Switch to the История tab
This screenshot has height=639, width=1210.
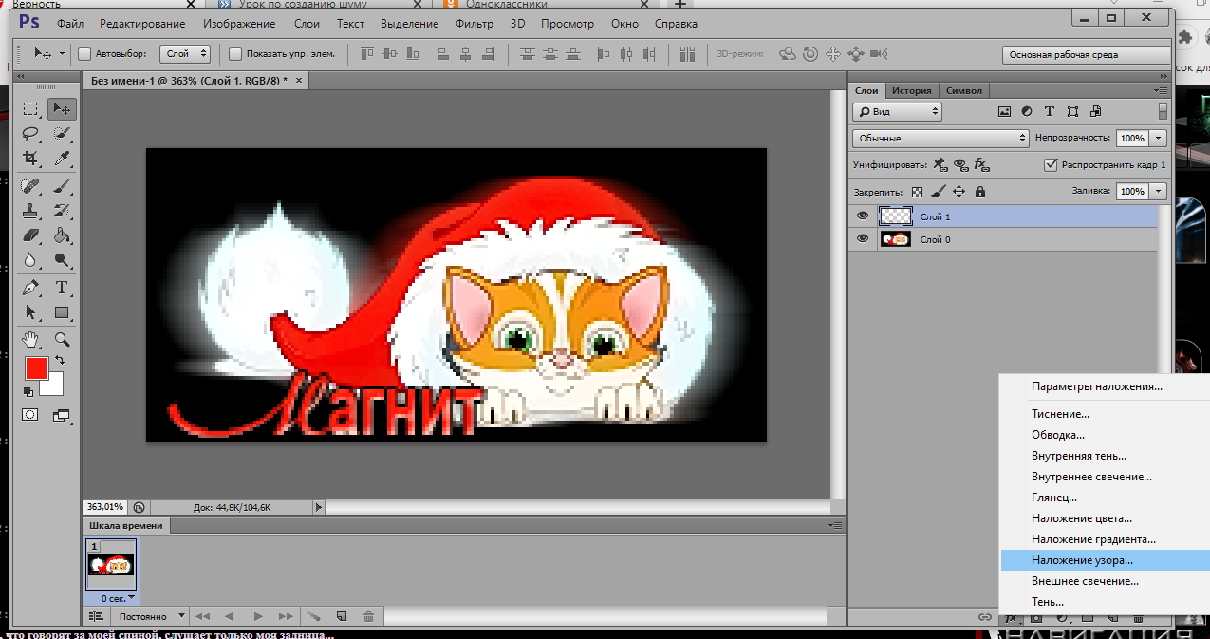click(x=911, y=90)
